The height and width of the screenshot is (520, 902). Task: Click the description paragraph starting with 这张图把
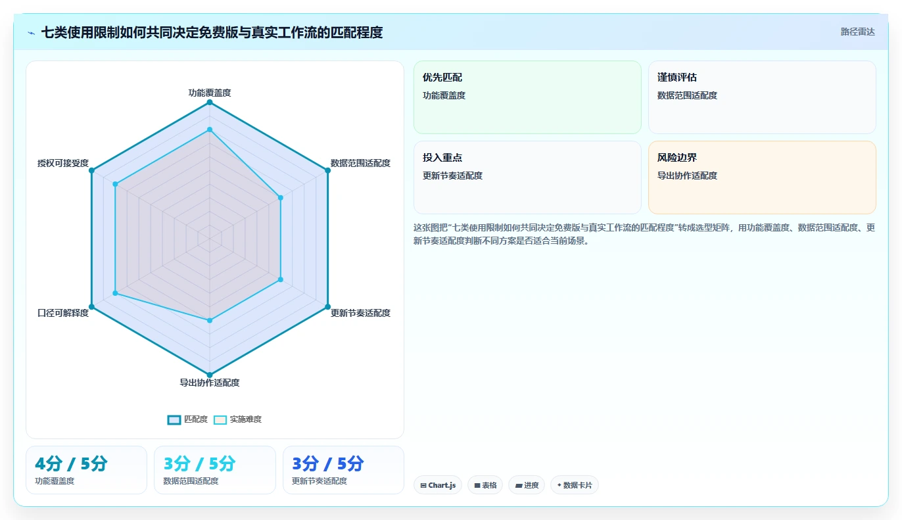coord(644,234)
